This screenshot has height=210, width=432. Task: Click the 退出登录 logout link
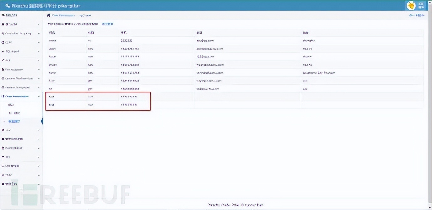(107, 24)
